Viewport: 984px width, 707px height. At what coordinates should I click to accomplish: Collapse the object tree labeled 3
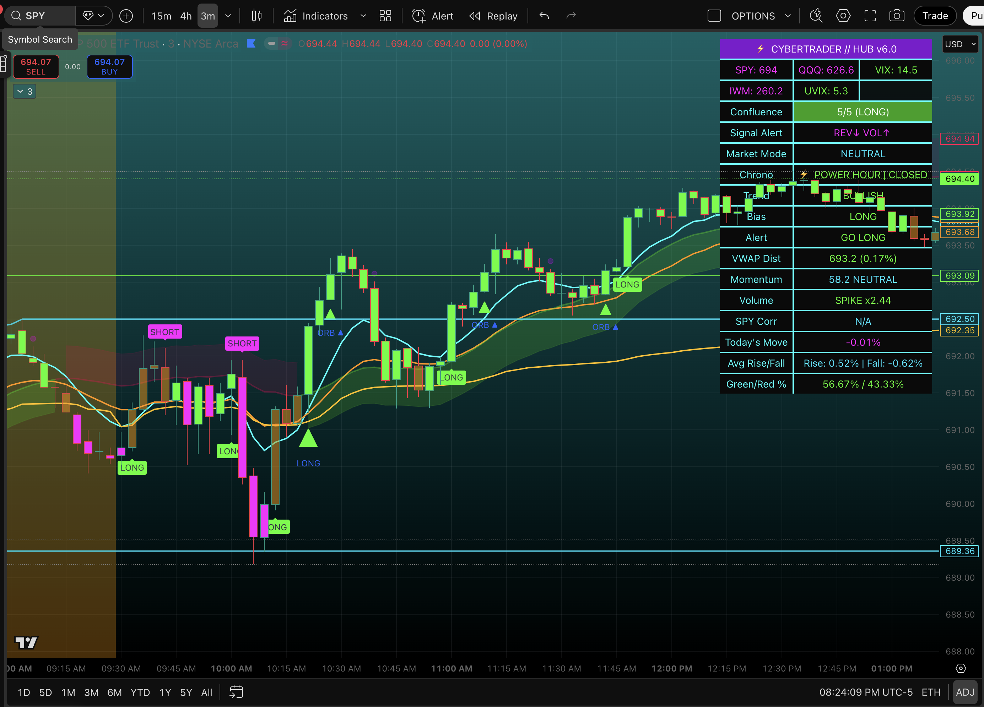coord(24,91)
